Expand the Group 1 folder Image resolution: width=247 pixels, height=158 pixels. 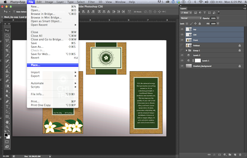coord(186,50)
